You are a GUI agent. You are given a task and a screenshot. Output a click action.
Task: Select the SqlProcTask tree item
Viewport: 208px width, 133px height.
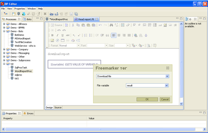(21, 67)
